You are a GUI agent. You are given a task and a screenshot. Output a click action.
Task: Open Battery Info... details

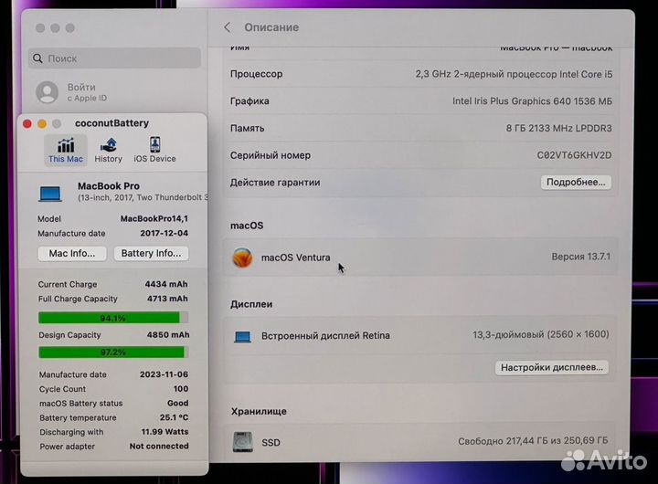pyautogui.click(x=151, y=253)
